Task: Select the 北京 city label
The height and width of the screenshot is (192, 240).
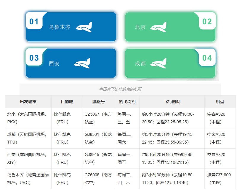Action: point(140,27)
